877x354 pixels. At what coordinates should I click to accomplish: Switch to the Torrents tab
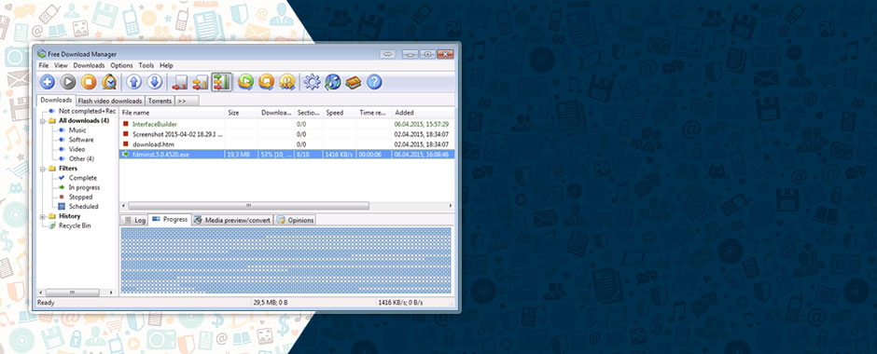point(160,101)
